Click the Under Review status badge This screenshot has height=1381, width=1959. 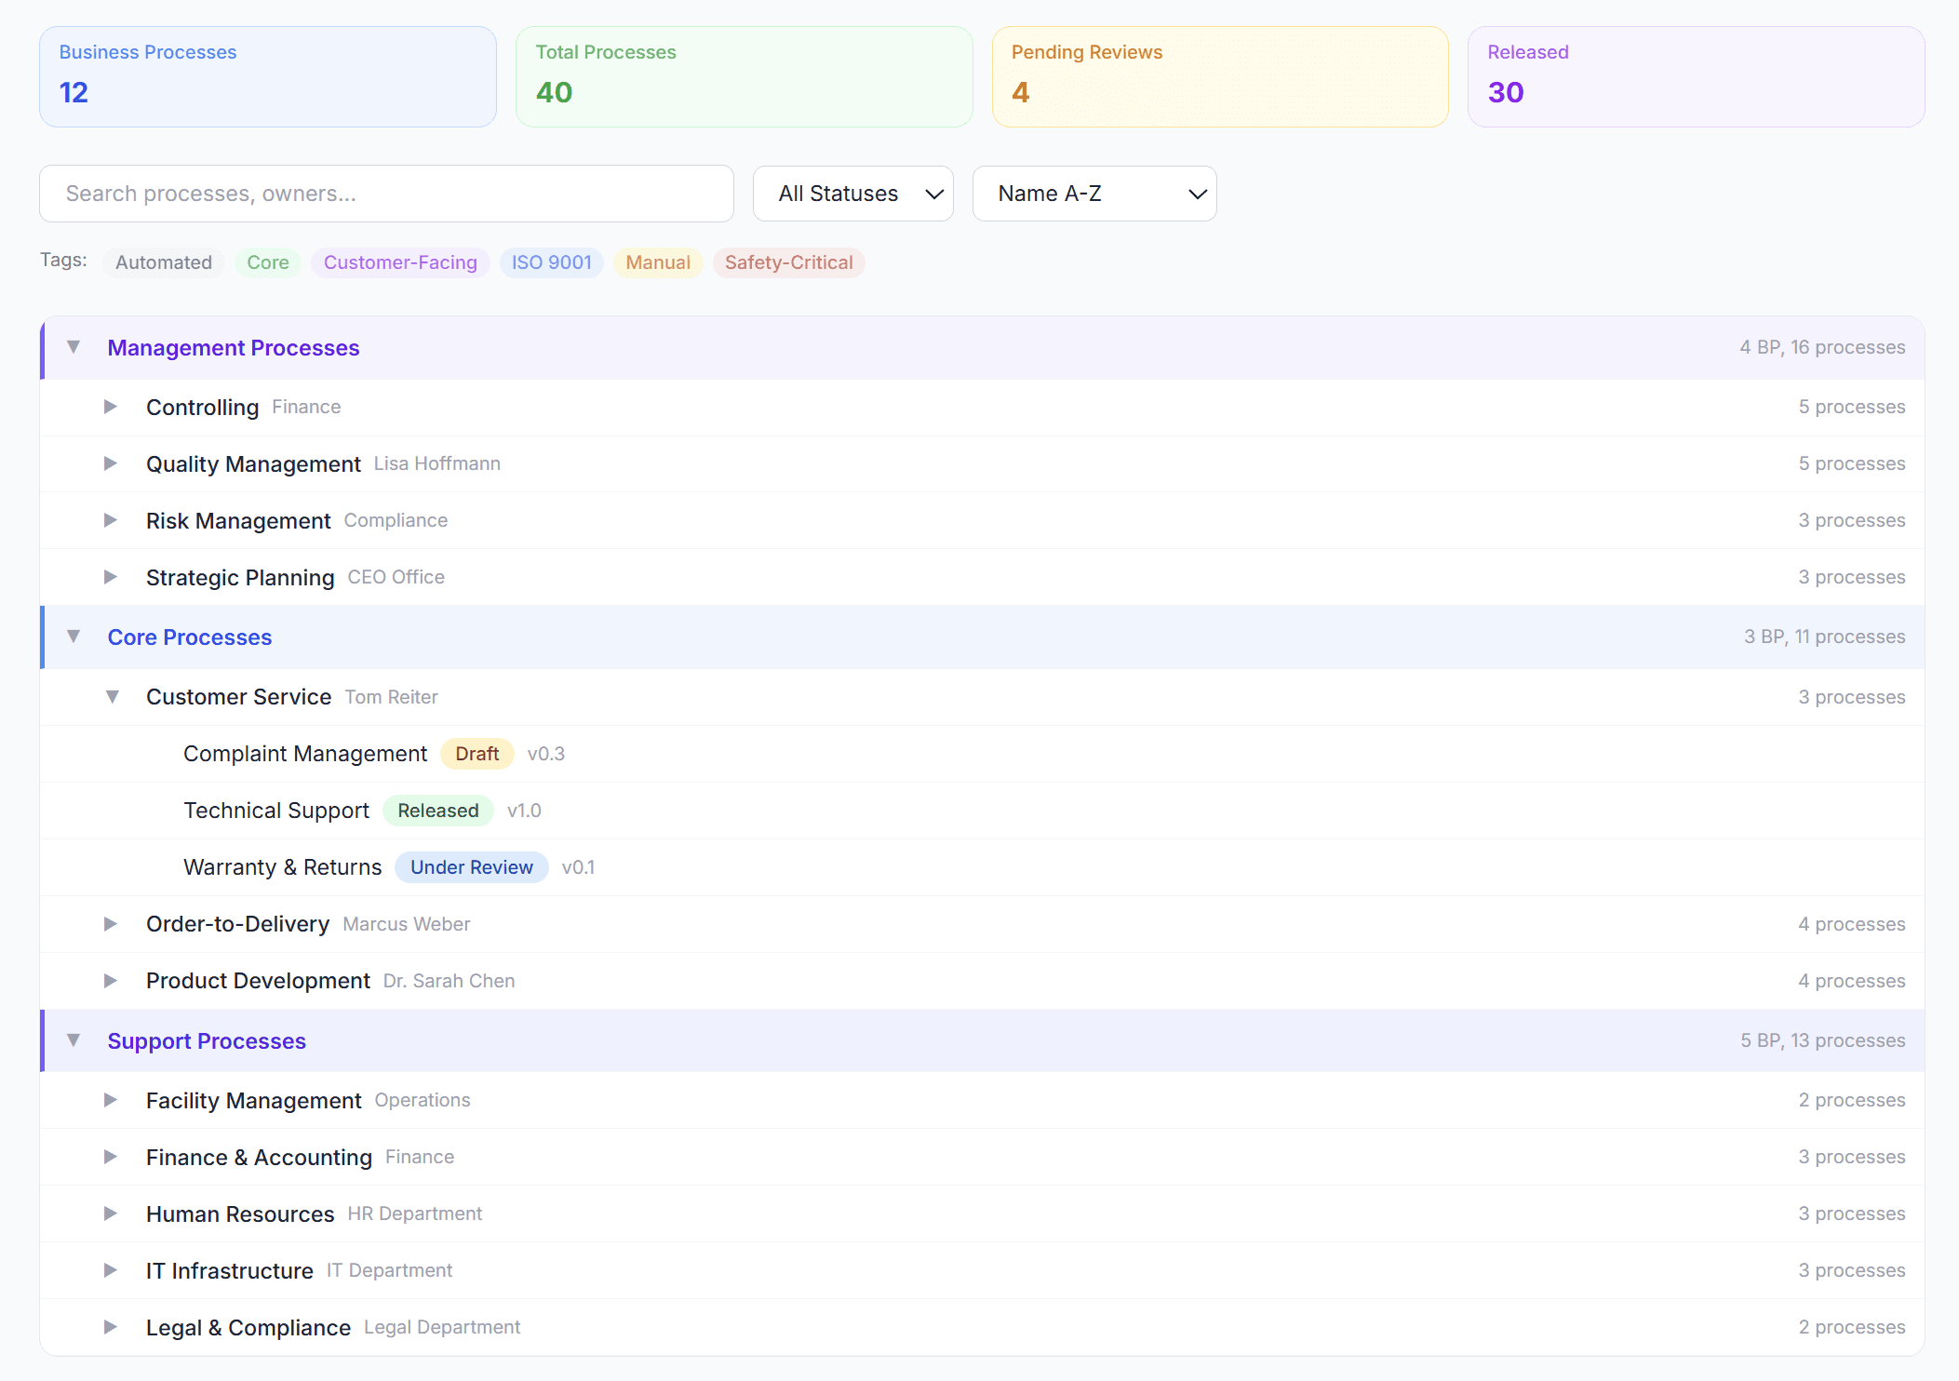(472, 867)
